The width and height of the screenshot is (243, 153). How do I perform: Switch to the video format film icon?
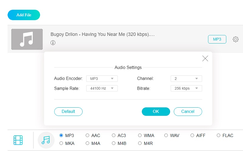click(x=18, y=140)
